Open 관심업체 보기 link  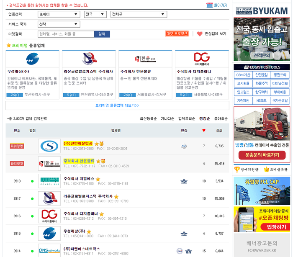click(216, 34)
